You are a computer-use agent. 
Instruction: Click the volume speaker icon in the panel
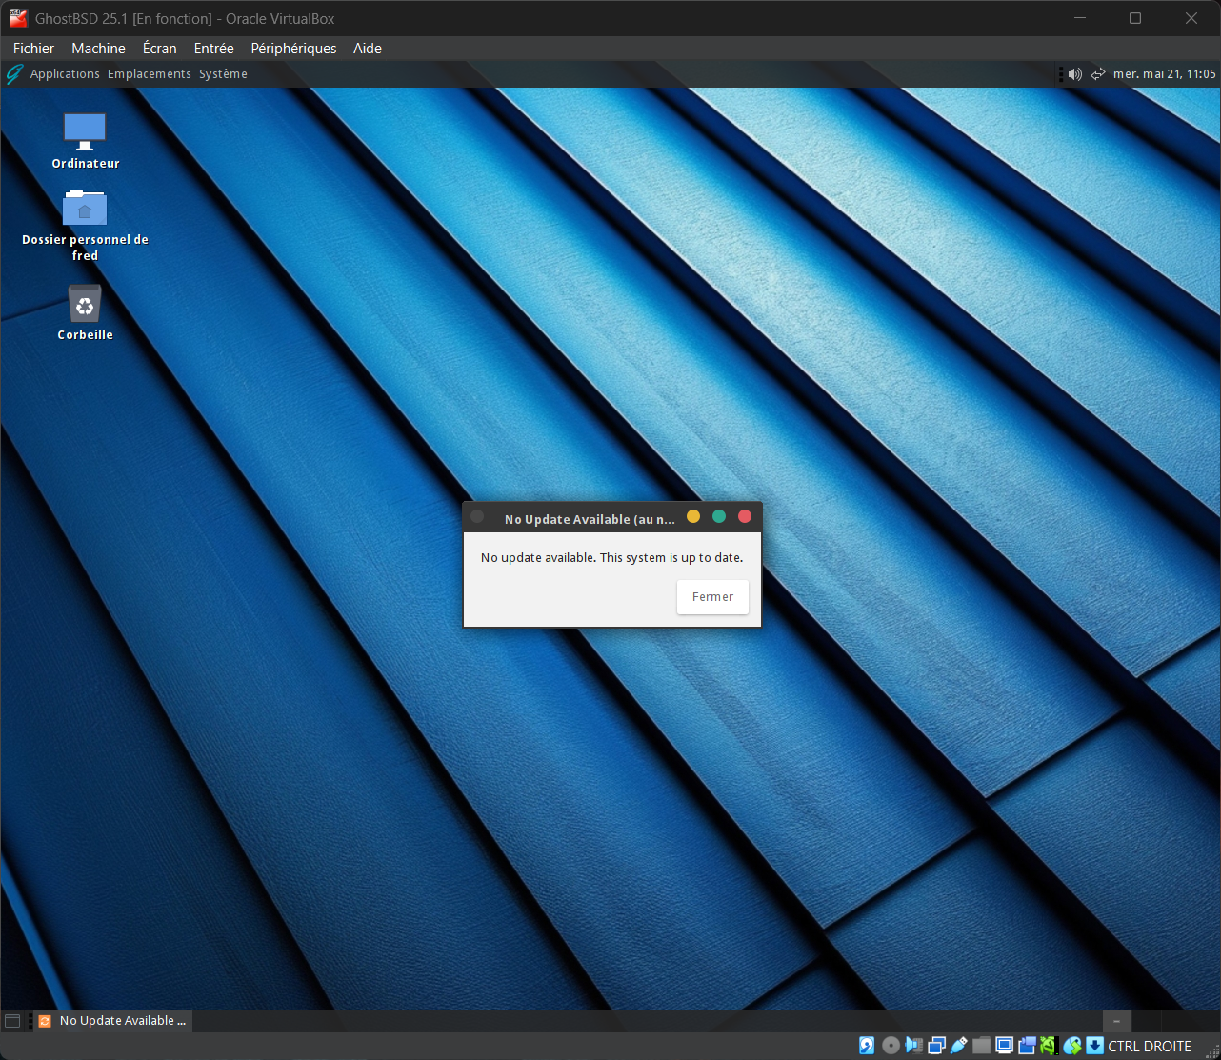[1075, 74]
